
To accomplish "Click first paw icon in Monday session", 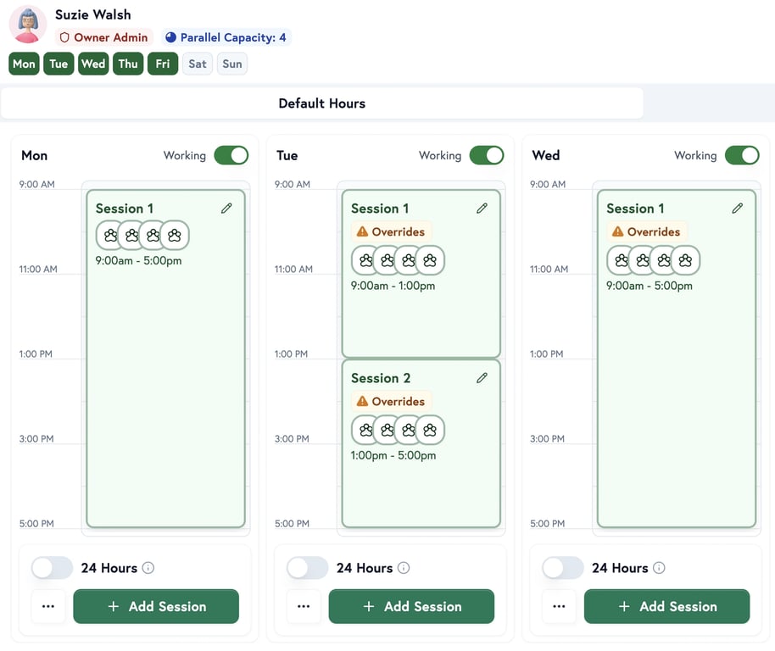I will [110, 236].
